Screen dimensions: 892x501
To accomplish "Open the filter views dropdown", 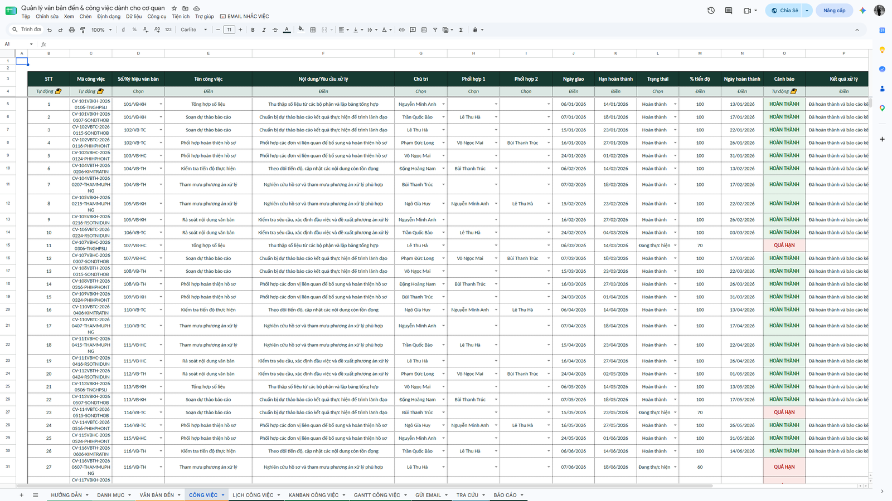I will pyautogui.click(x=447, y=30).
